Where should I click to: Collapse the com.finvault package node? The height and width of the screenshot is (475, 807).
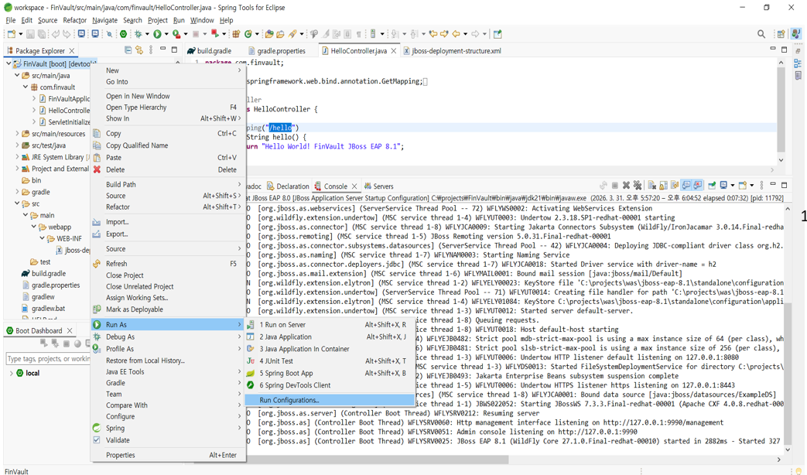(26, 87)
